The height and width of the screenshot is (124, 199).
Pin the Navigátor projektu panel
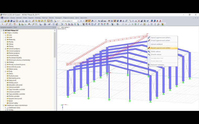point(53,27)
